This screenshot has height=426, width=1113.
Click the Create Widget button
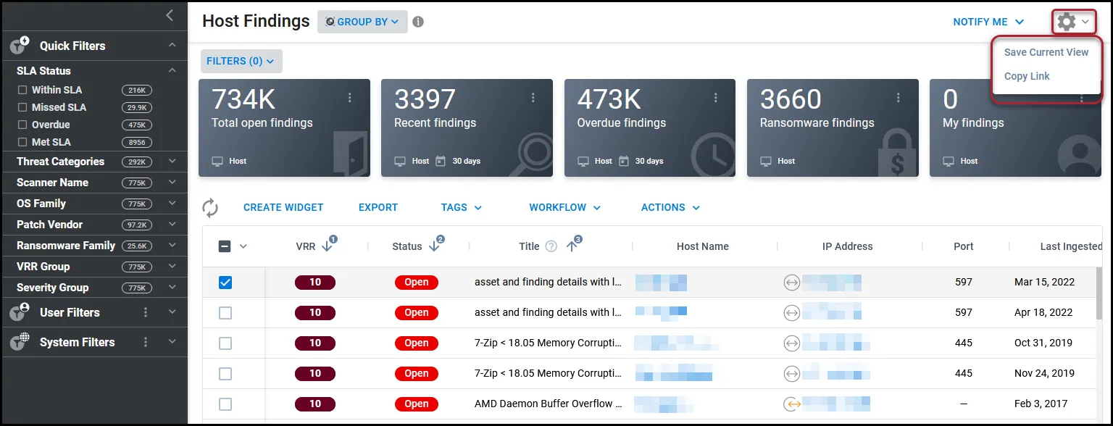click(283, 207)
